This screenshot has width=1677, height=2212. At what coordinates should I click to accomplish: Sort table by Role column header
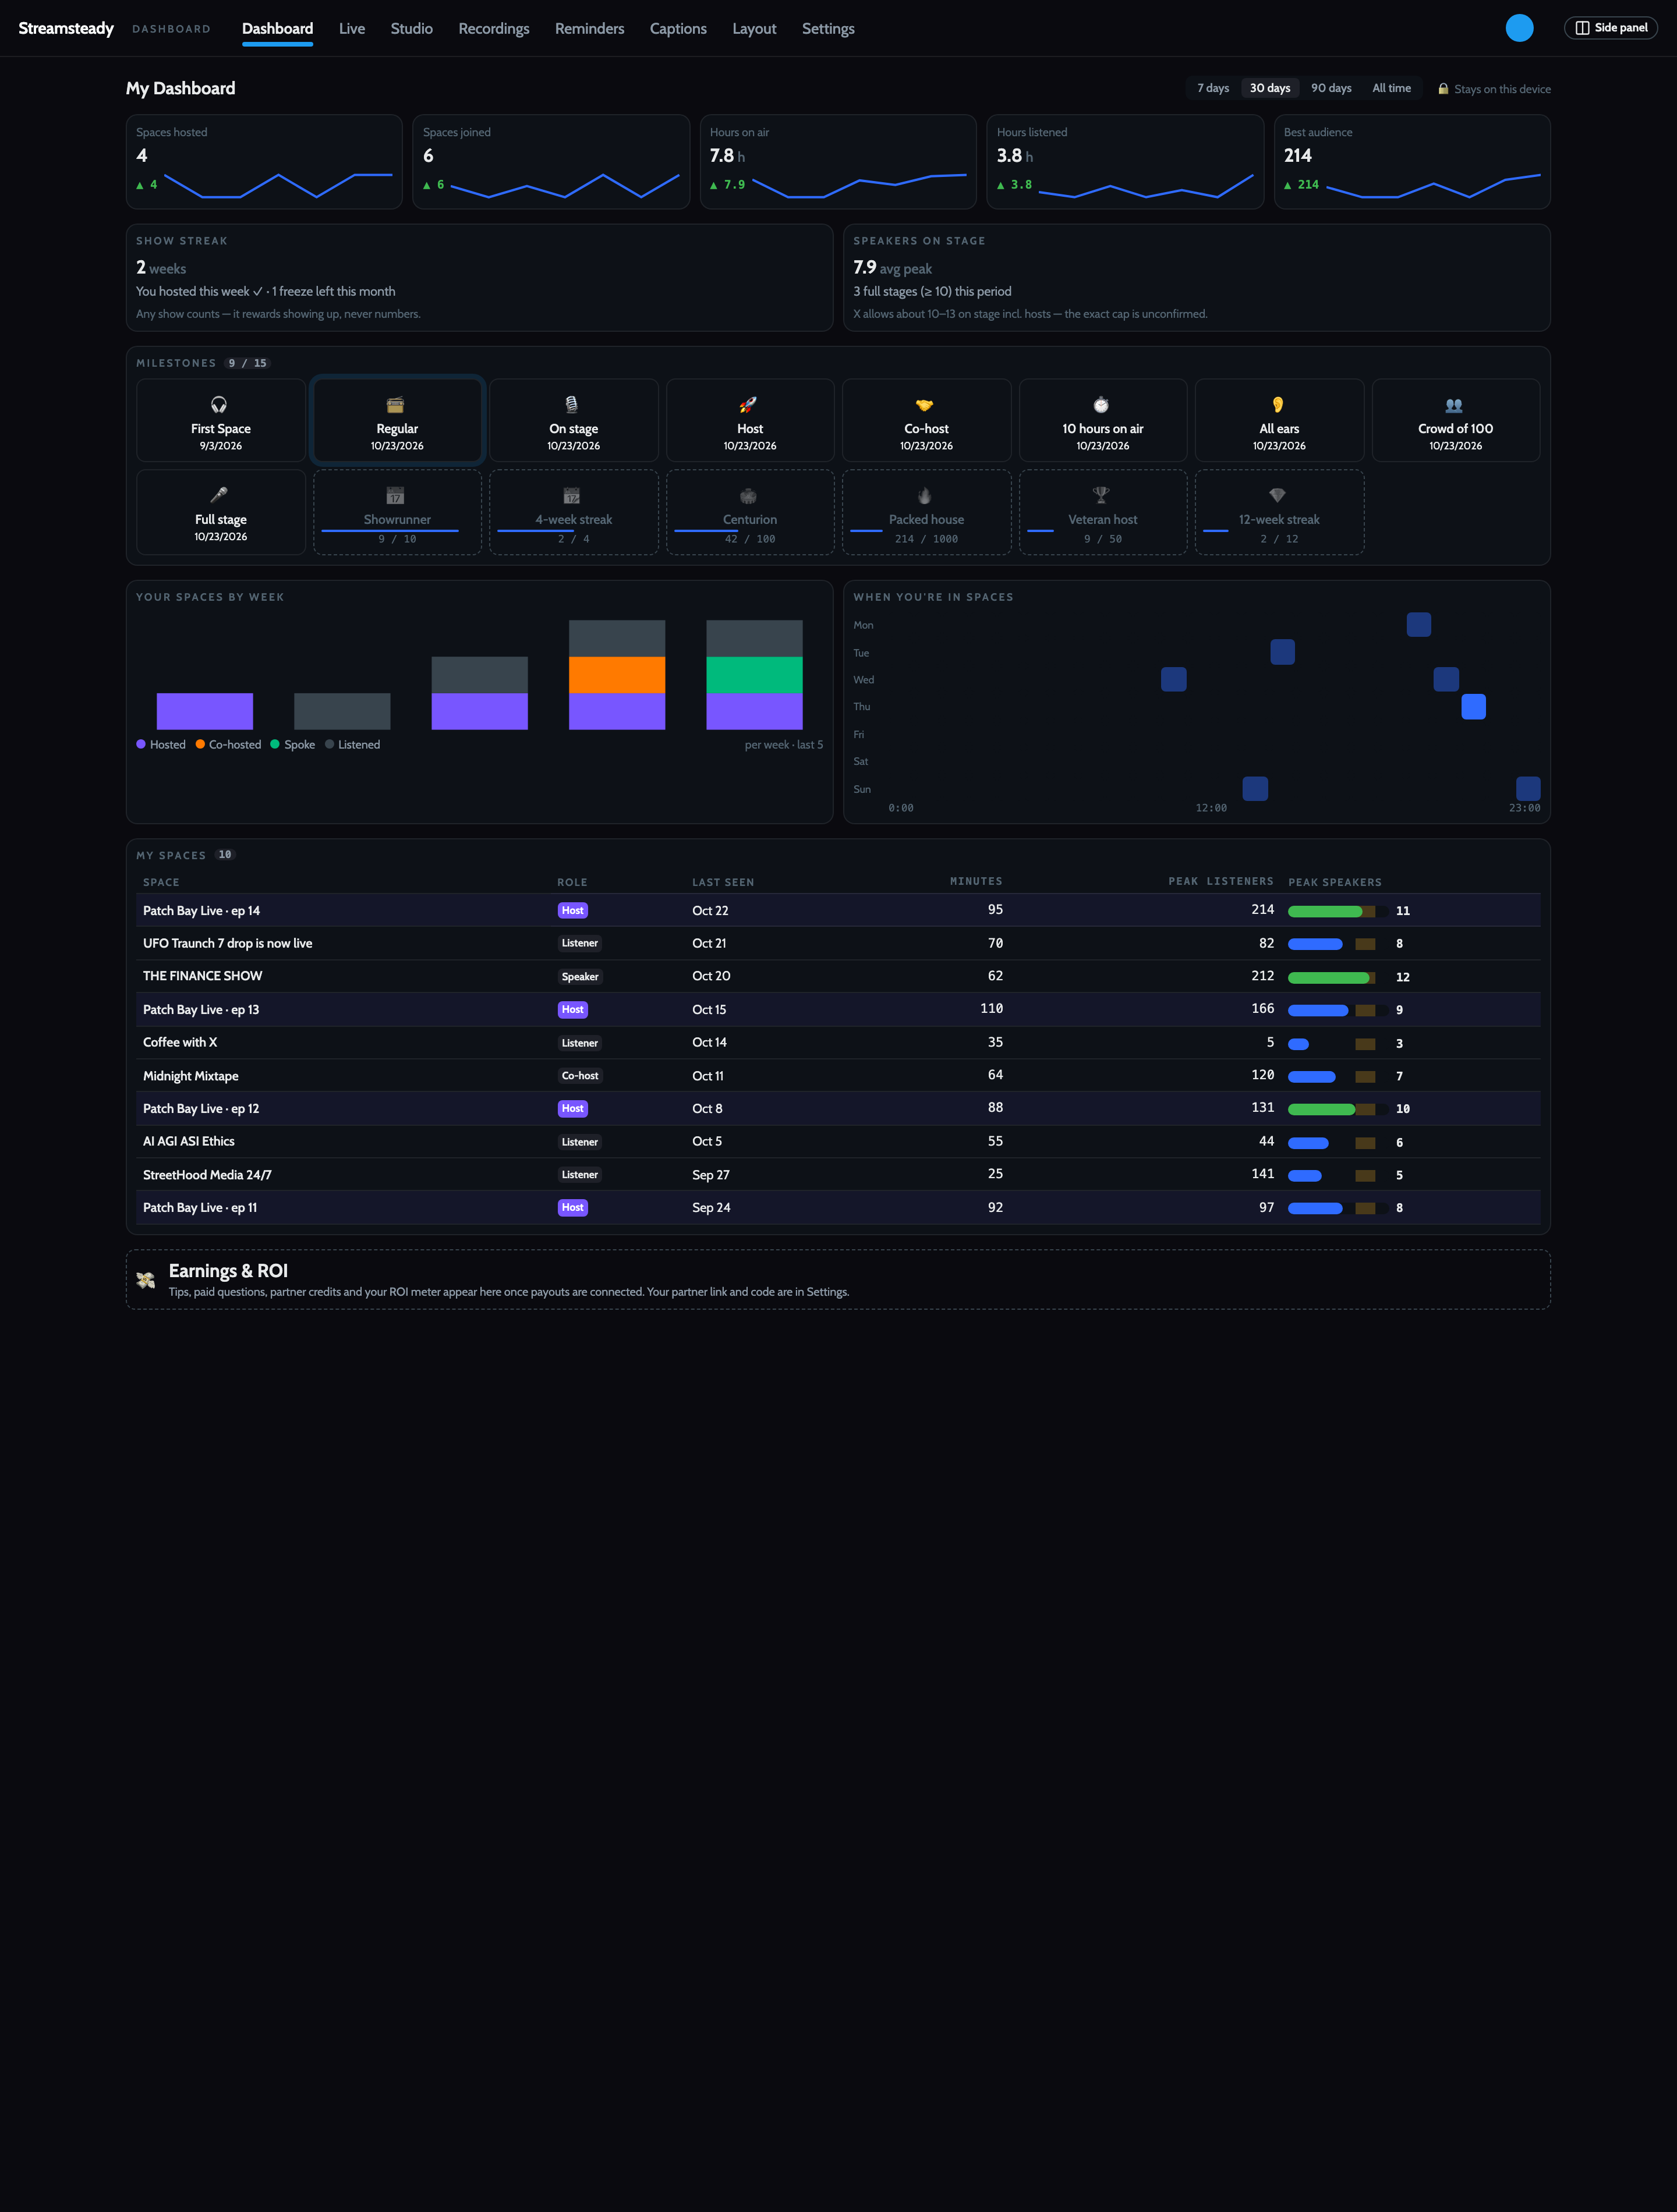pos(572,882)
